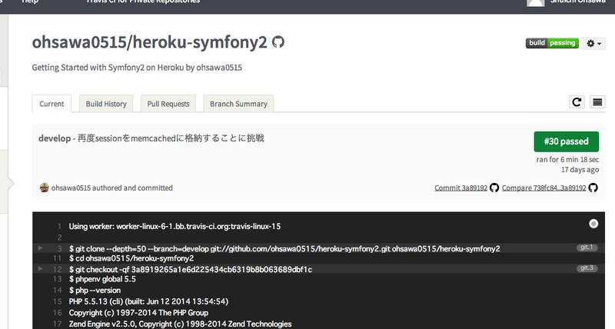Image resolution: width=615 pixels, height=329 pixels.
Task: Click GitHub icon next to Commit 3a89192
Action: (x=494, y=188)
